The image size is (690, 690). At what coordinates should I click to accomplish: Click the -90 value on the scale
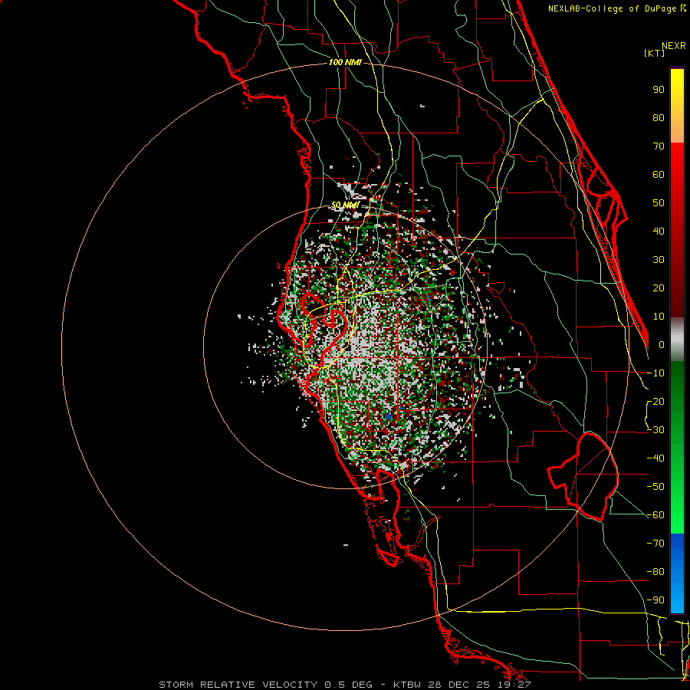(x=655, y=600)
